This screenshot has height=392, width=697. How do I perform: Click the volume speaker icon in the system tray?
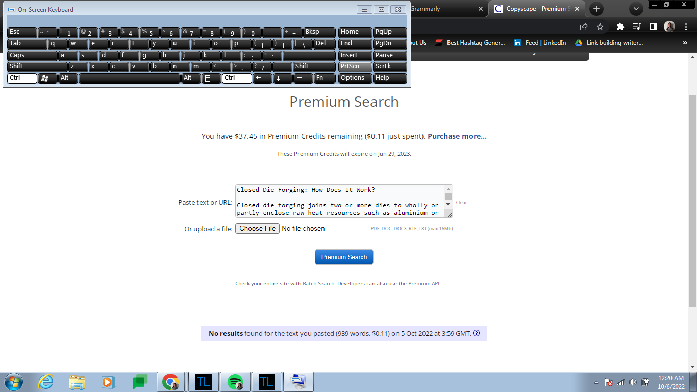pyautogui.click(x=633, y=382)
